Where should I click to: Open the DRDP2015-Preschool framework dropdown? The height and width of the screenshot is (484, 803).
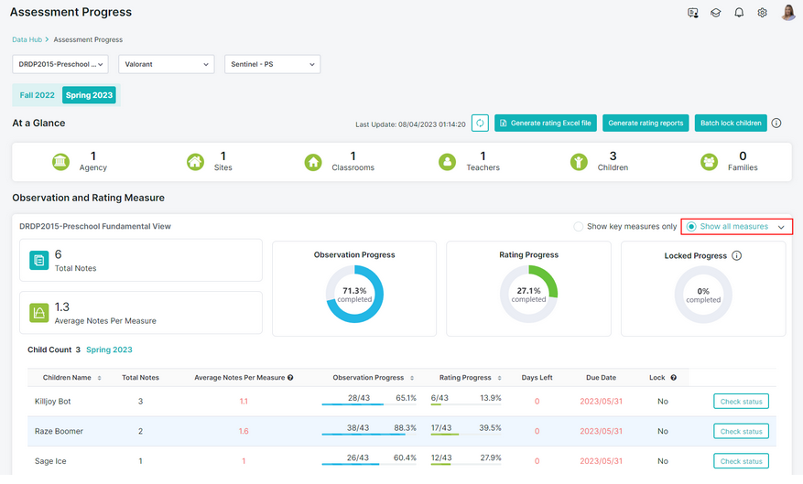[x=60, y=64]
